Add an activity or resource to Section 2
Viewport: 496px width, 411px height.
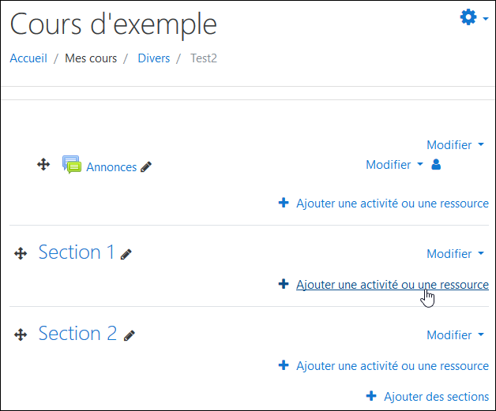(393, 366)
